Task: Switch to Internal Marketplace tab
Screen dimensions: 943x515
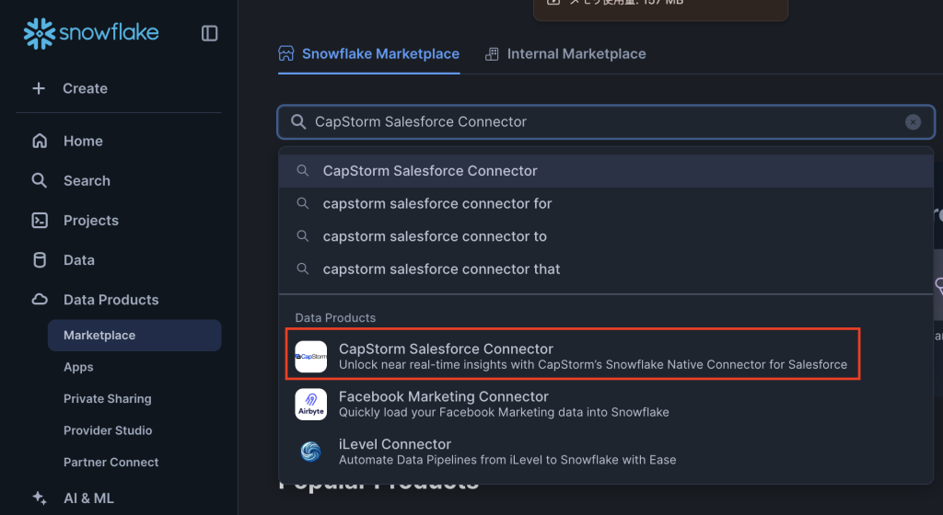Action: point(565,54)
